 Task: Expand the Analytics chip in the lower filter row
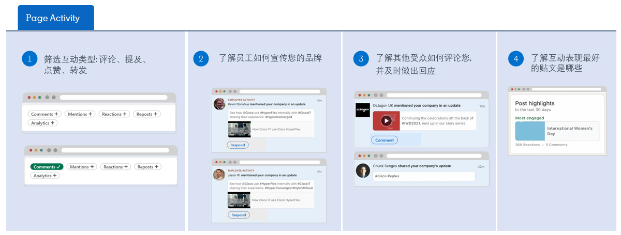point(45,176)
